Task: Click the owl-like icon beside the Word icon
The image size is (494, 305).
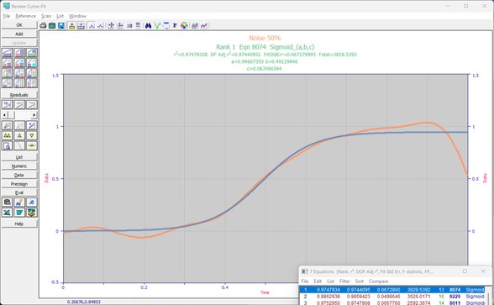Action: (32, 213)
